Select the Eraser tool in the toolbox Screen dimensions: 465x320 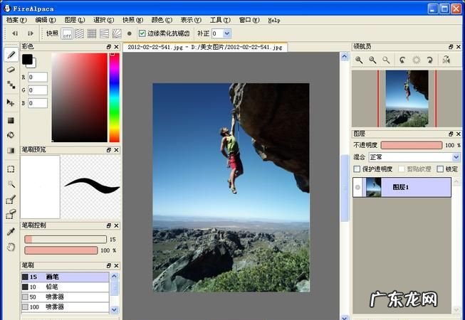coord(11,70)
